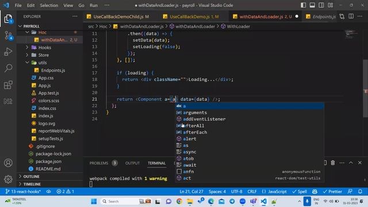The height and width of the screenshot is (207, 368).
Task: Kill the terminal with trash icon
Action: coord(333,163)
